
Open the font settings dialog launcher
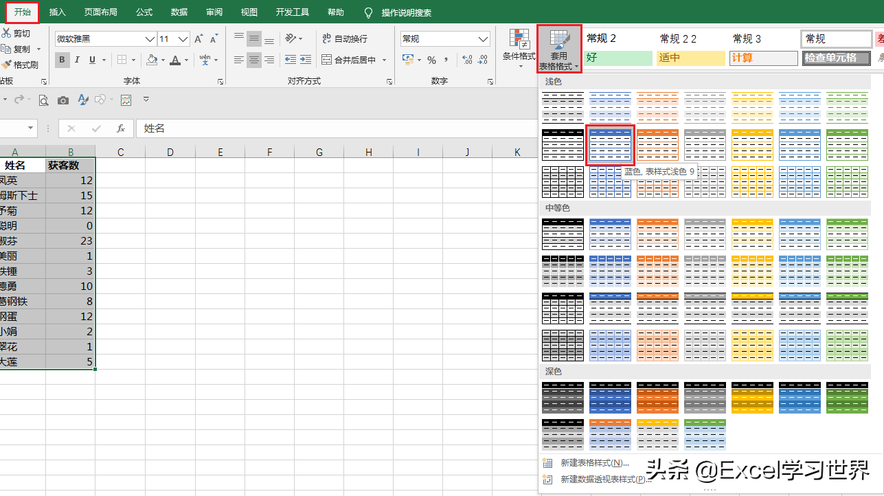click(x=220, y=82)
